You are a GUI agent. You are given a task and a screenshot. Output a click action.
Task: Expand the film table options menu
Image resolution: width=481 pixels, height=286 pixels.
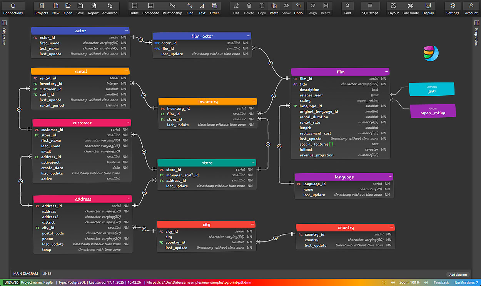pos(386,71)
